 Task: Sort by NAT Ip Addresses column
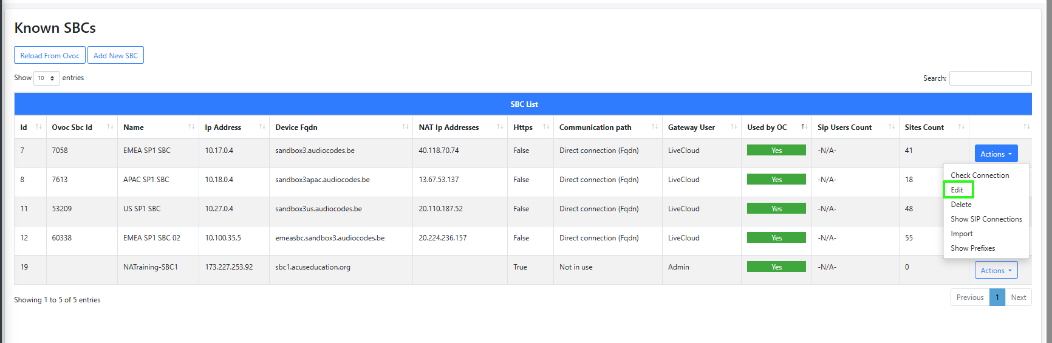point(500,127)
